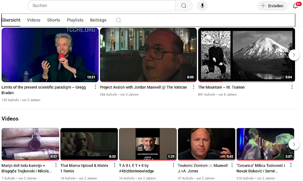
Task: Switch to the Videos tab
Action: click(x=34, y=20)
